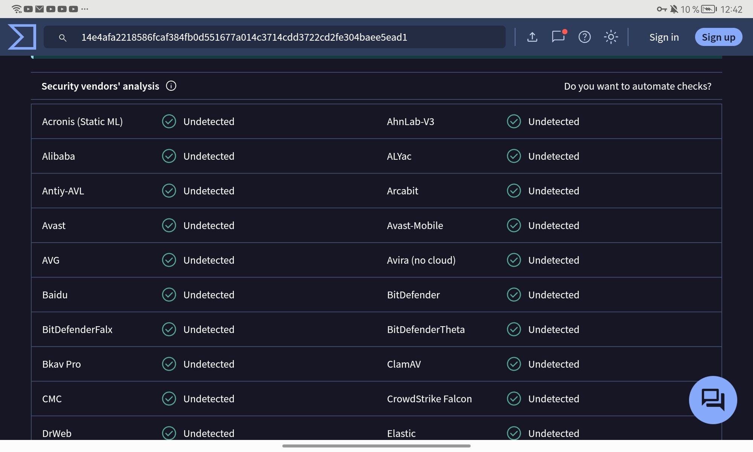Click the Alibaba vendor name
This screenshot has height=452, width=753.
pos(58,156)
